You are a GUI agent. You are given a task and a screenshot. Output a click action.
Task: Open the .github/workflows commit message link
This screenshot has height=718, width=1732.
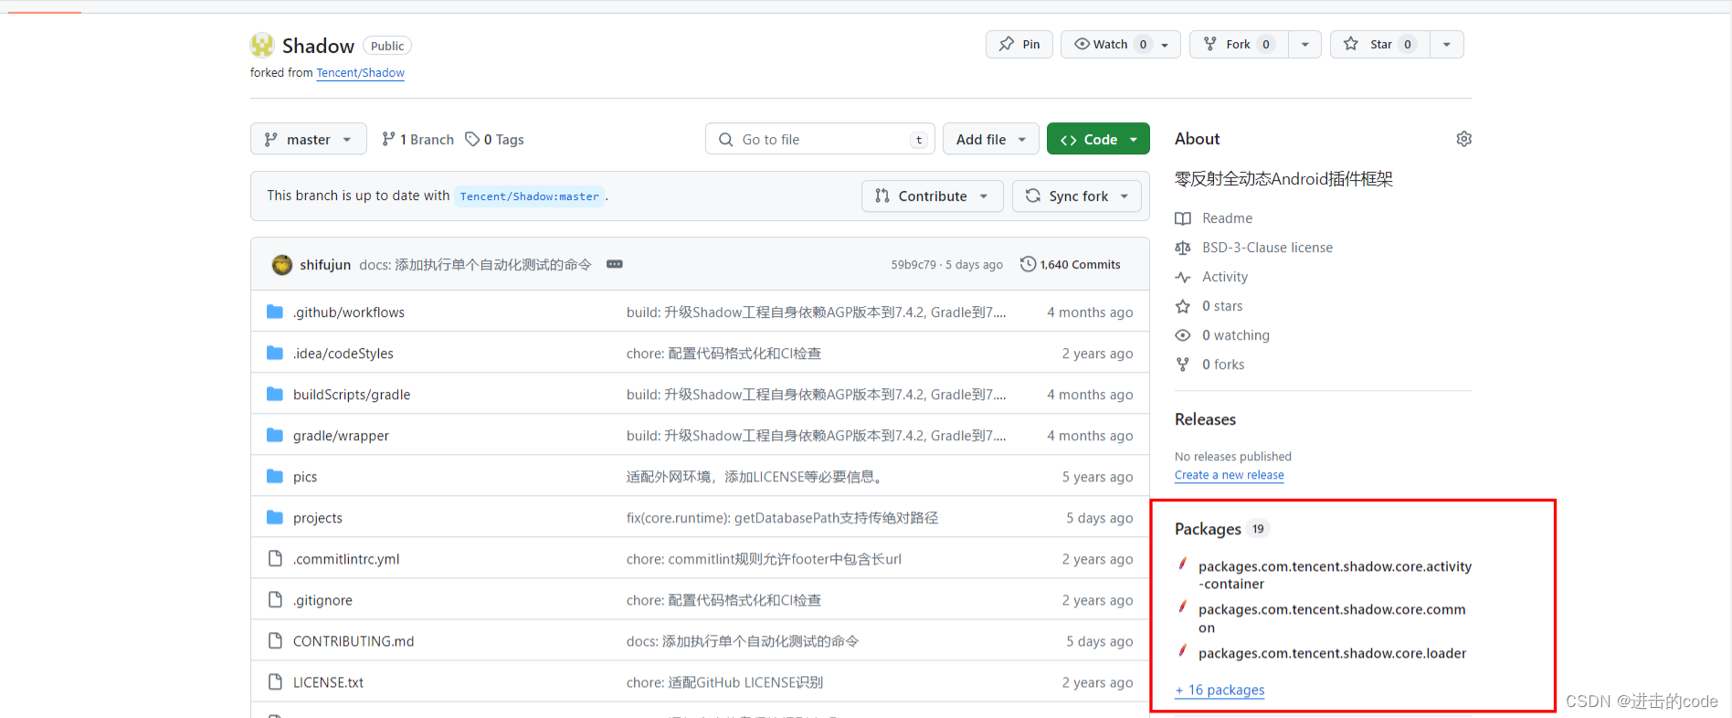point(816,312)
